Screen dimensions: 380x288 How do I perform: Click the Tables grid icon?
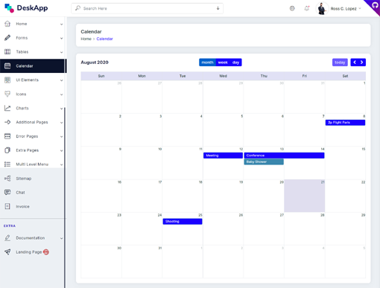[x=7, y=51]
